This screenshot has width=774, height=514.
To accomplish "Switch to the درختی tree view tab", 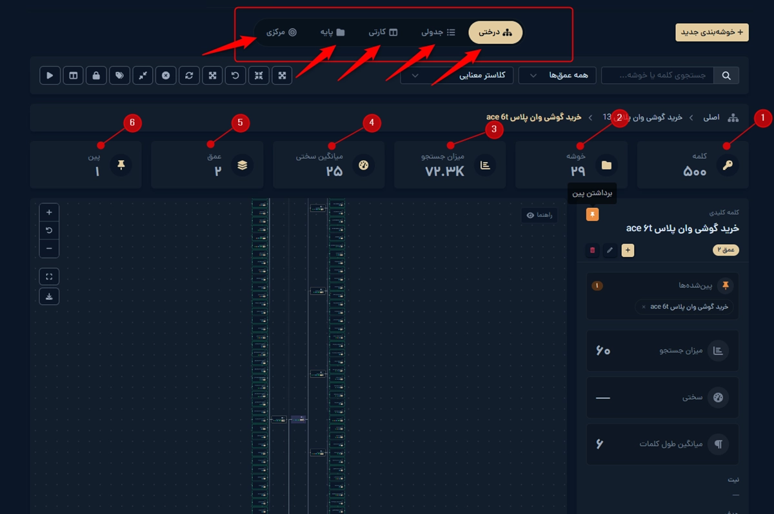I will [495, 32].
